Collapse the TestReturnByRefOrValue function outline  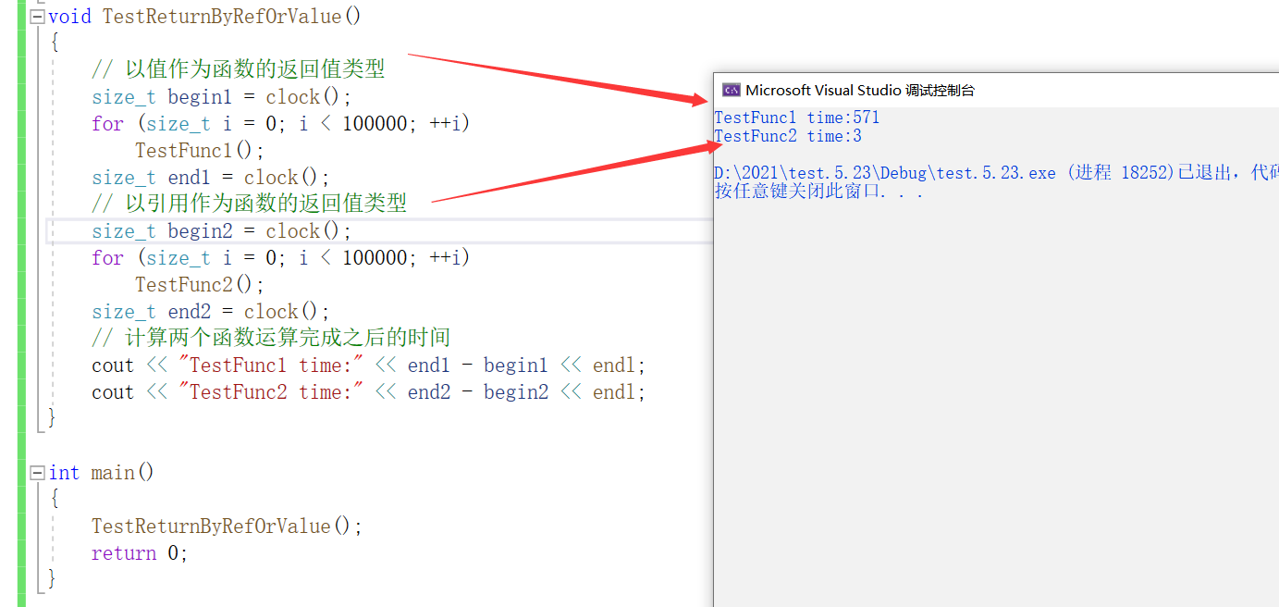pyautogui.click(x=37, y=17)
